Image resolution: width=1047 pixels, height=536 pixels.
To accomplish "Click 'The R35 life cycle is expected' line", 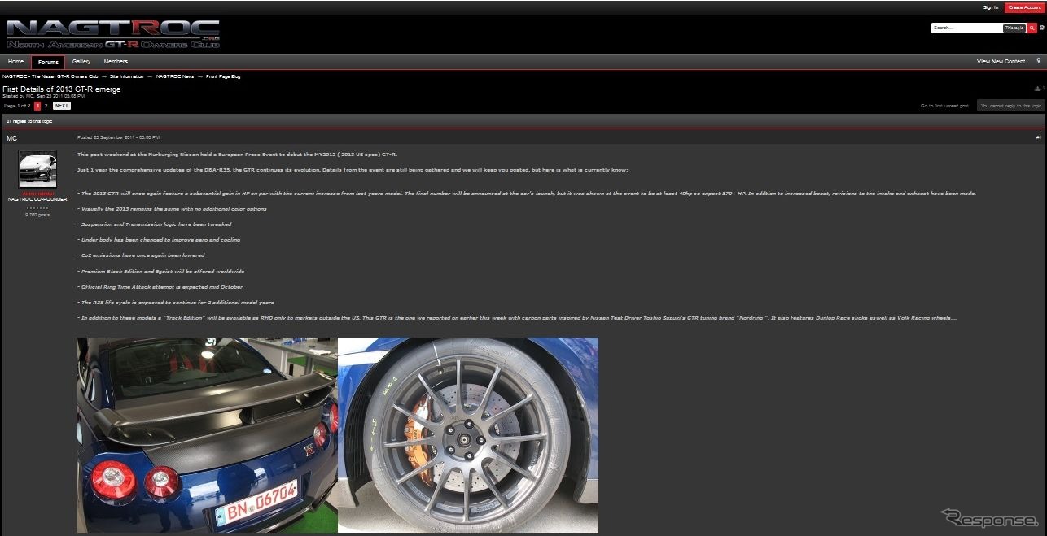I will (176, 302).
